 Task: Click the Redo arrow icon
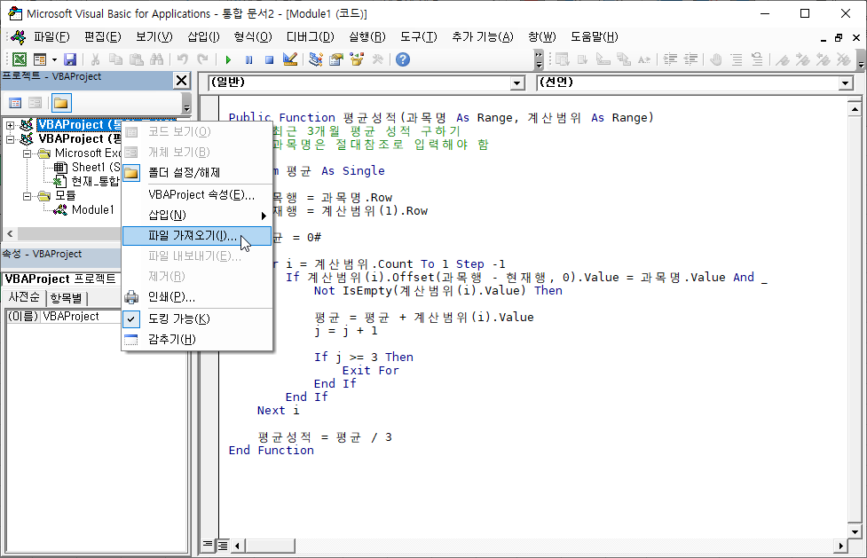(203, 59)
